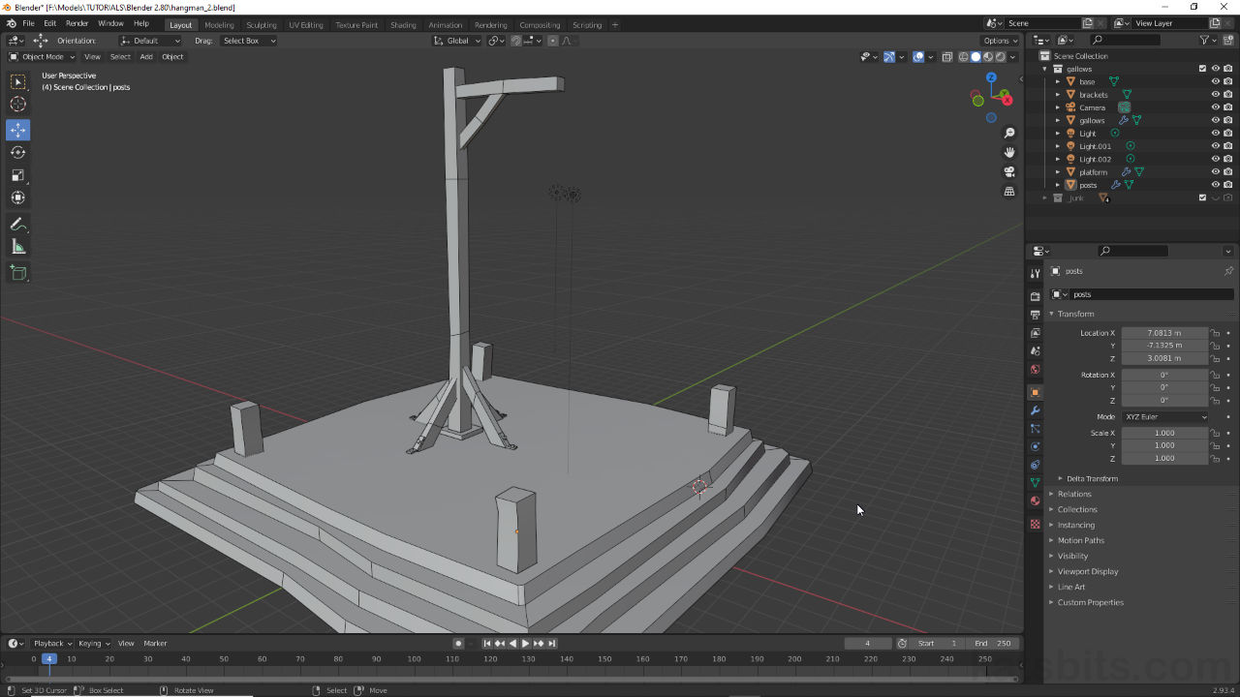
Task: Select the Scale tool in toolbar
Action: 18,175
